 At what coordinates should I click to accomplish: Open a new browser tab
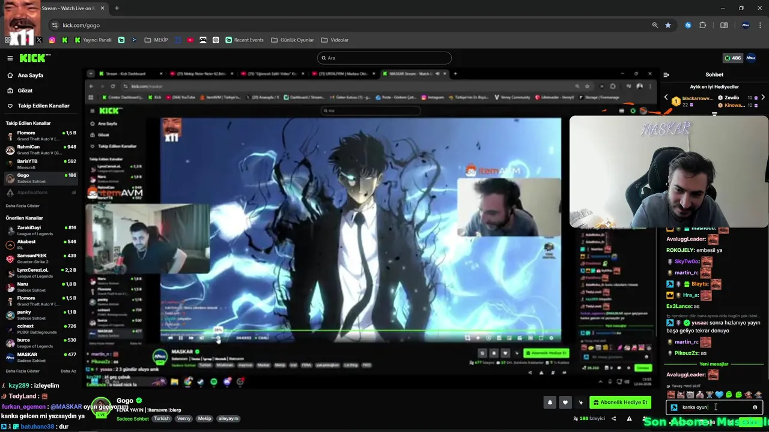pyautogui.click(x=117, y=8)
